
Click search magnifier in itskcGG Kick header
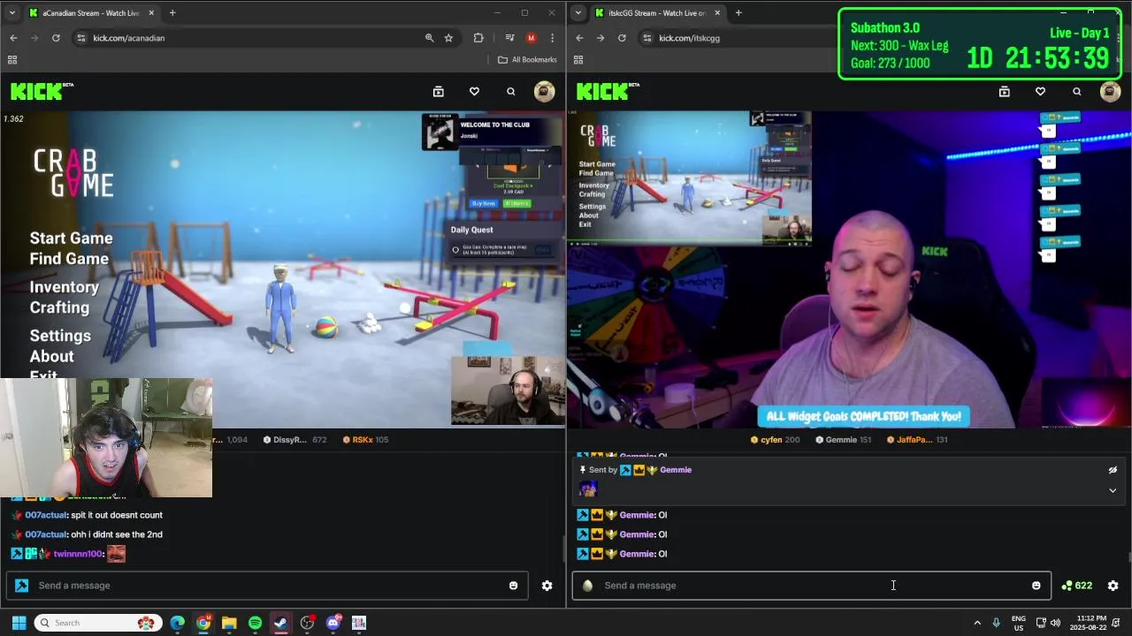[1076, 91]
